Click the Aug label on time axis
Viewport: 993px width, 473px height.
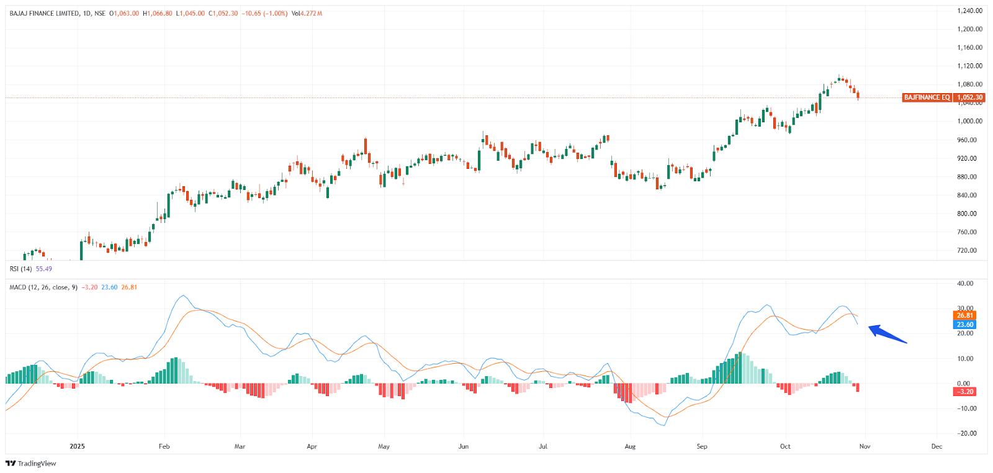tap(630, 446)
